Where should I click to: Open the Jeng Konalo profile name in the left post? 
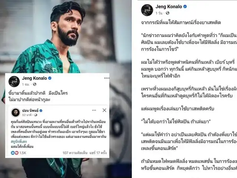pyautogui.click(x=34, y=78)
